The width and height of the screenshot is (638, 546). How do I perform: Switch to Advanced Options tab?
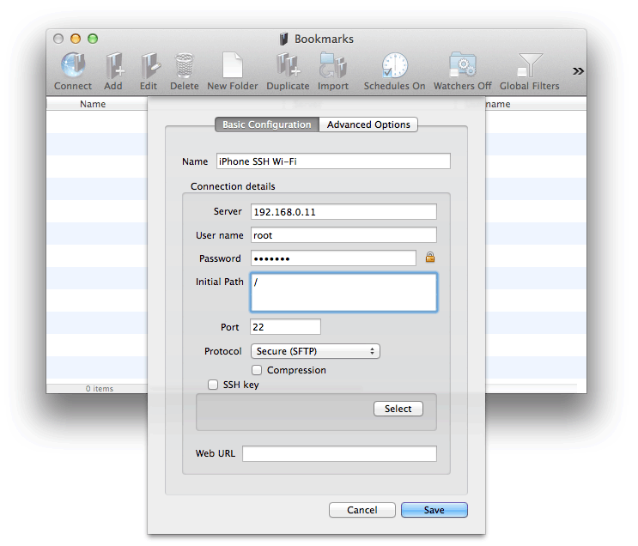[x=368, y=124]
